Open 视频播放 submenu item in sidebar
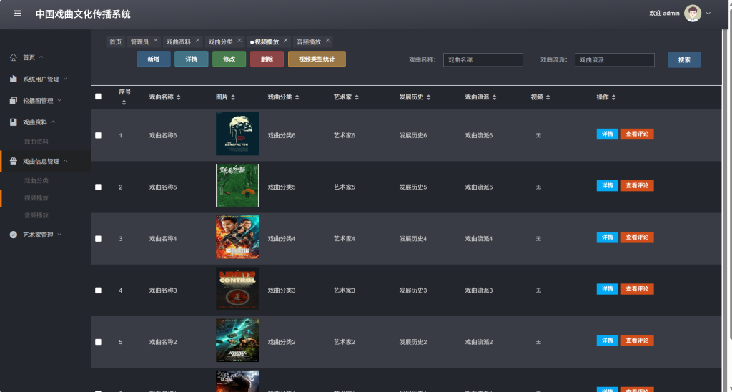The width and height of the screenshot is (732, 392). click(x=36, y=197)
